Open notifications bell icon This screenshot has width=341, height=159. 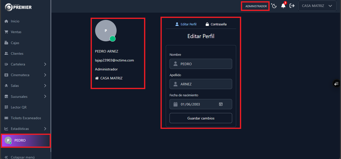point(283,6)
